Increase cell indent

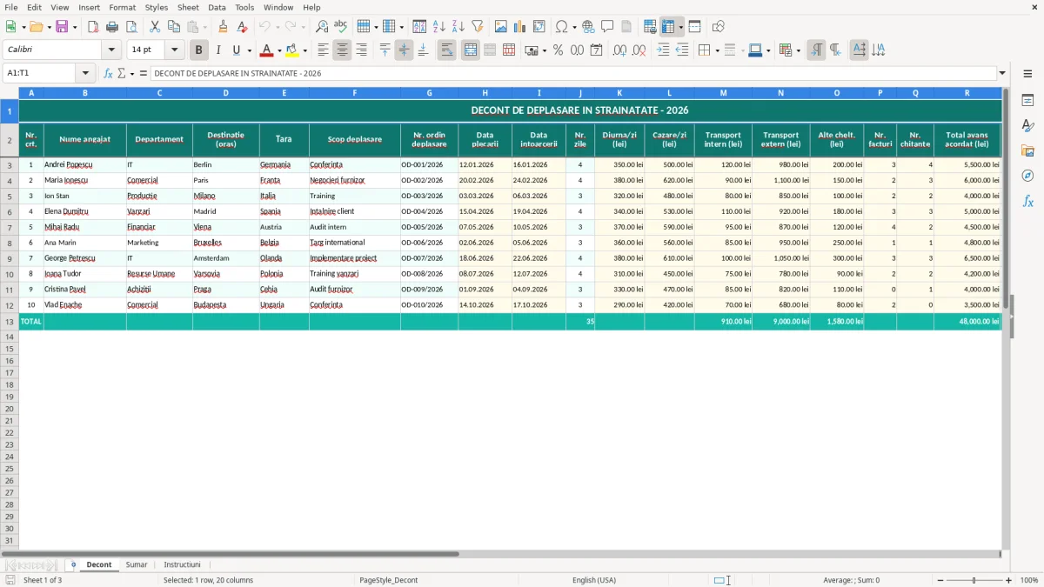(663, 50)
